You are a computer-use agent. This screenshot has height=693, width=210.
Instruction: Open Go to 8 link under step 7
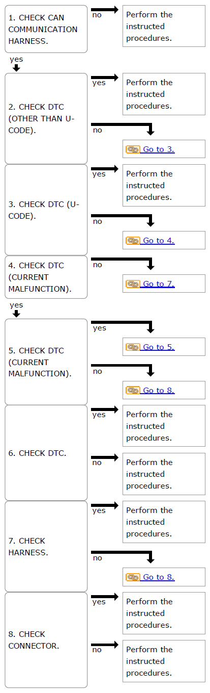point(159,577)
